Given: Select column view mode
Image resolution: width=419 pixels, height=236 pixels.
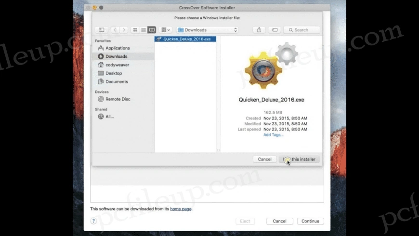Looking at the screenshot, I should coord(152,30).
